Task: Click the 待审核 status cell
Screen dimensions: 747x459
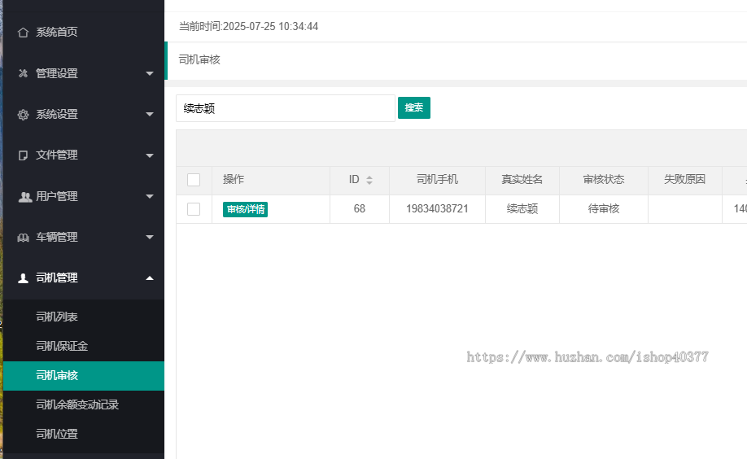Action: [604, 209]
